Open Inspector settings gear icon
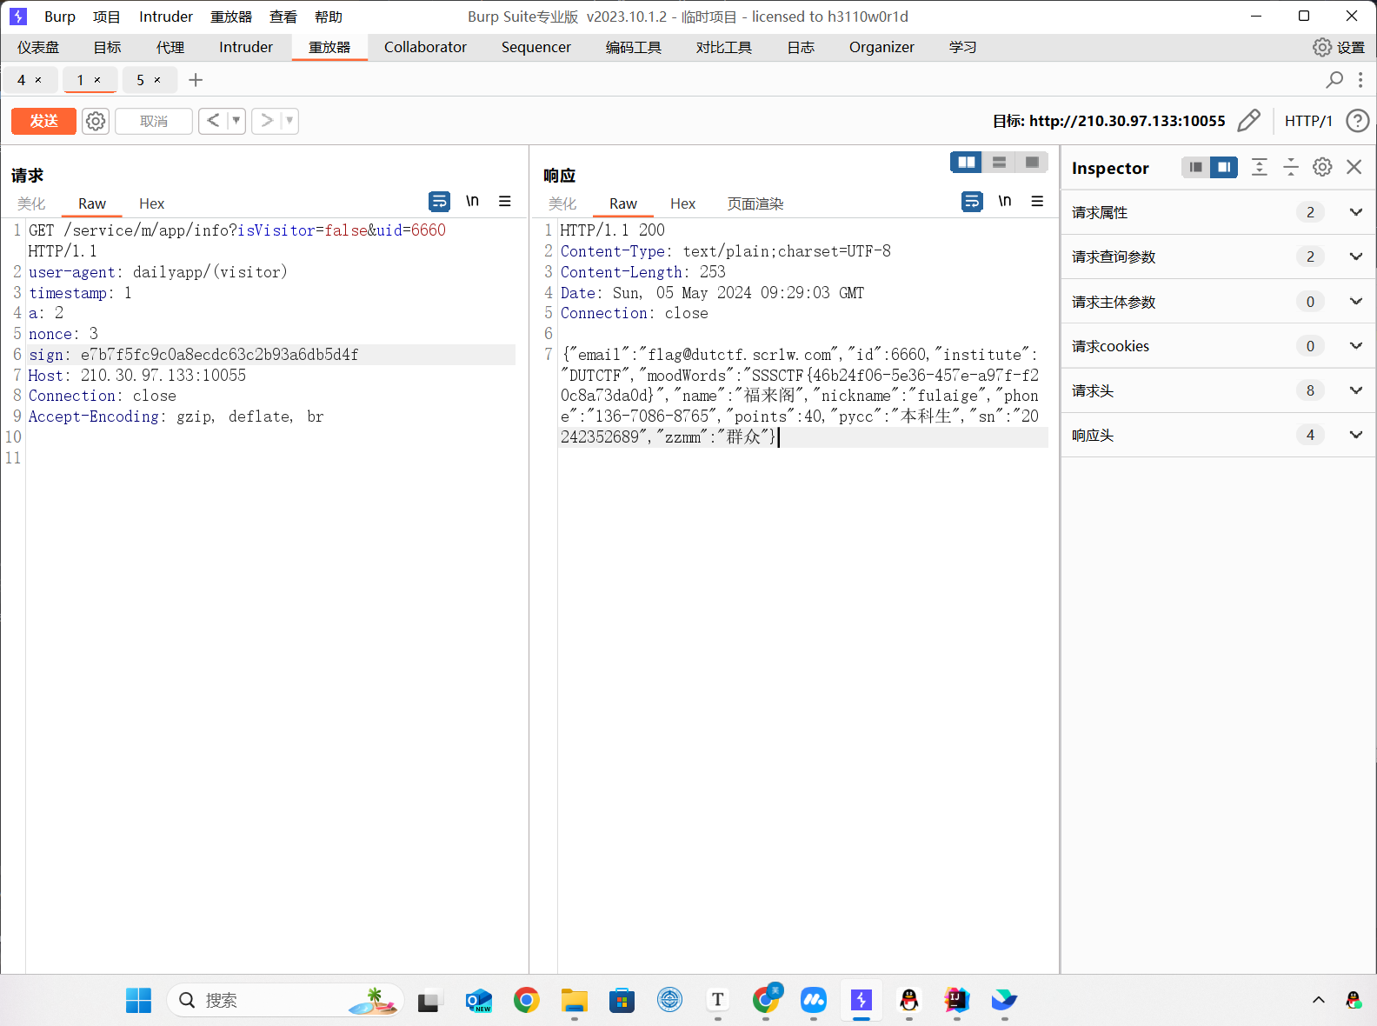Viewport: 1377px width, 1026px height. (x=1322, y=168)
